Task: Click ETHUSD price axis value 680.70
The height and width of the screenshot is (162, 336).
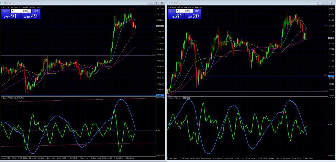Action: tap(331, 9)
